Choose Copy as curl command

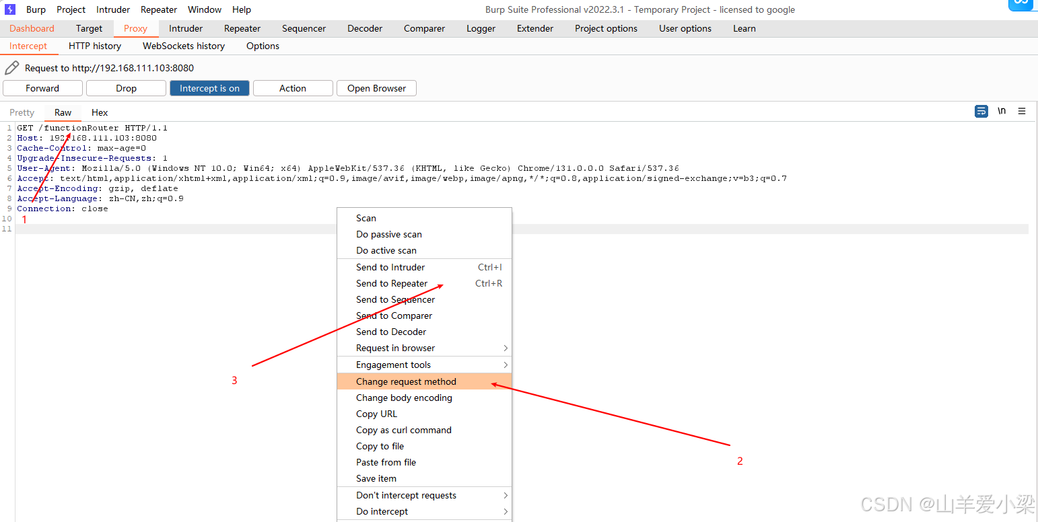point(424,430)
